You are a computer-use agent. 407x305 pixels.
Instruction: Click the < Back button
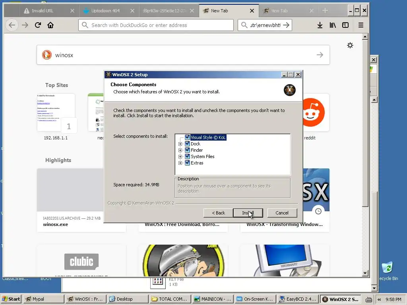[x=218, y=213]
